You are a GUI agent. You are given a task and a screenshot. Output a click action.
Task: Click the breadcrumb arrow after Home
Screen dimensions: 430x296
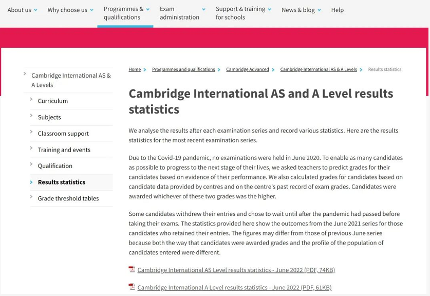pos(145,70)
